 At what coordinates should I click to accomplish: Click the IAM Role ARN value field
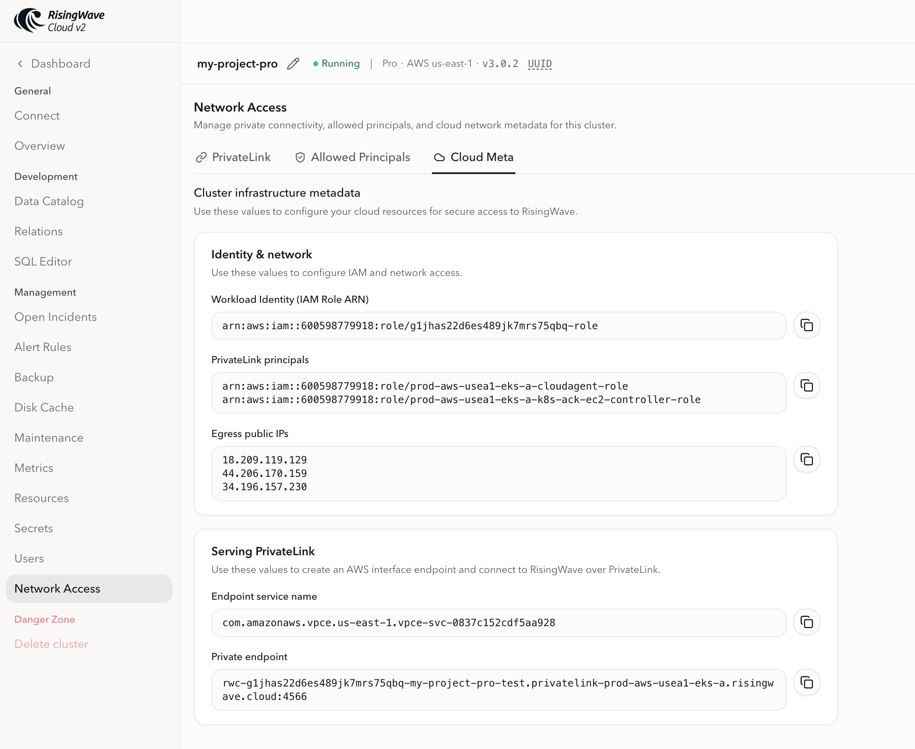pyautogui.click(x=499, y=326)
